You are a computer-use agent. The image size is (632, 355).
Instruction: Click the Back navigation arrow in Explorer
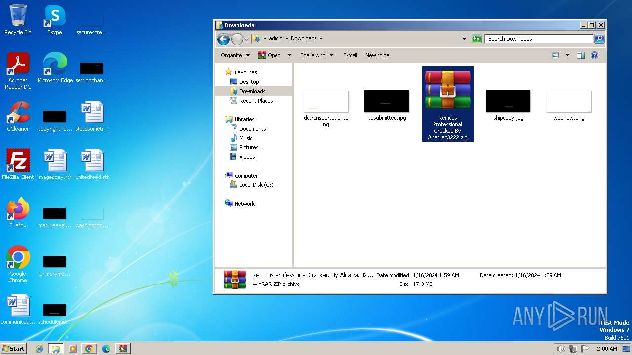[223, 39]
